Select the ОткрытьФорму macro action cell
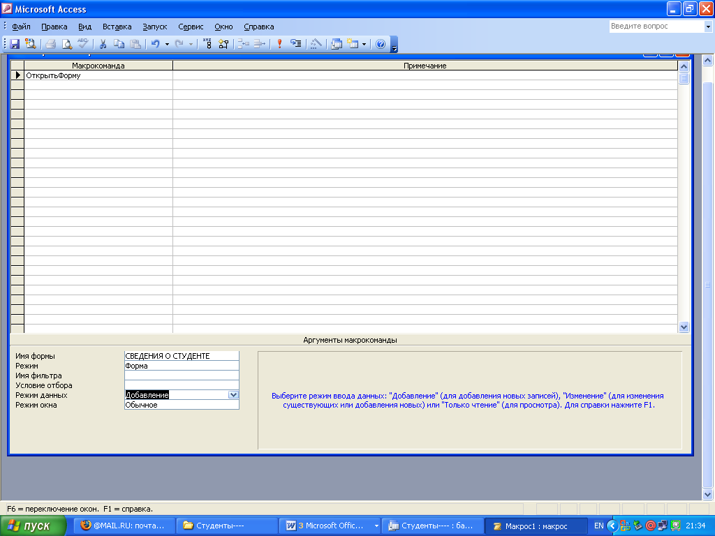This screenshot has height=536, width=715. (x=98, y=75)
